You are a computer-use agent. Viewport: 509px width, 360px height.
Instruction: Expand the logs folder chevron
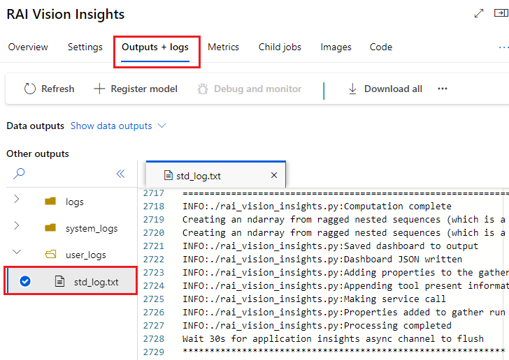(17, 199)
